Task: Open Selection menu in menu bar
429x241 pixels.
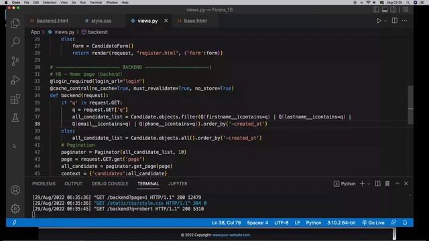Action: [50, 3]
